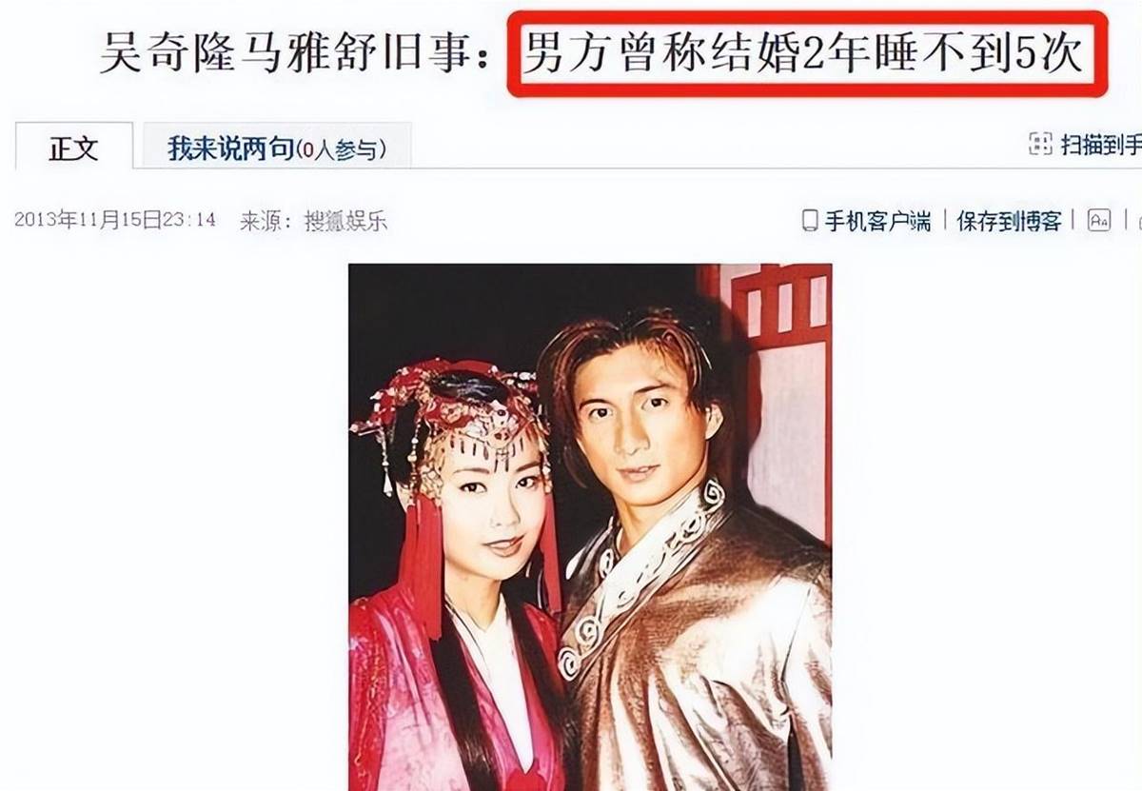The image size is (1142, 791).
Task: Click the mobile phone client icon
Action: [x=810, y=220]
